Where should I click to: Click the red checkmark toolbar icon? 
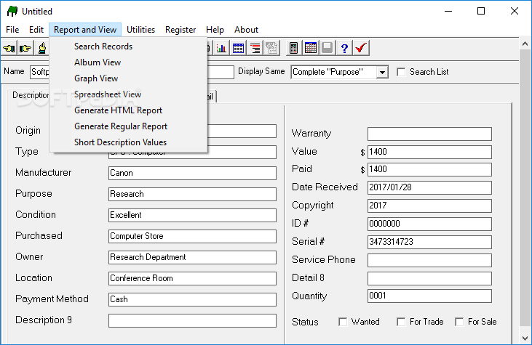click(361, 49)
